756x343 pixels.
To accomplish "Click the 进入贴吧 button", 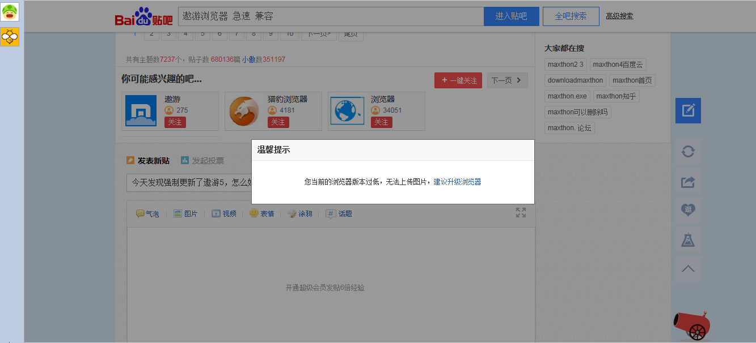I will [512, 16].
